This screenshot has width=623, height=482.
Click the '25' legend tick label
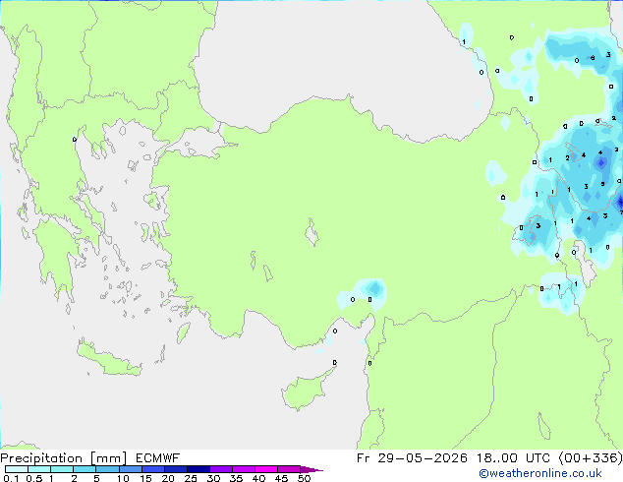click(x=191, y=478)
